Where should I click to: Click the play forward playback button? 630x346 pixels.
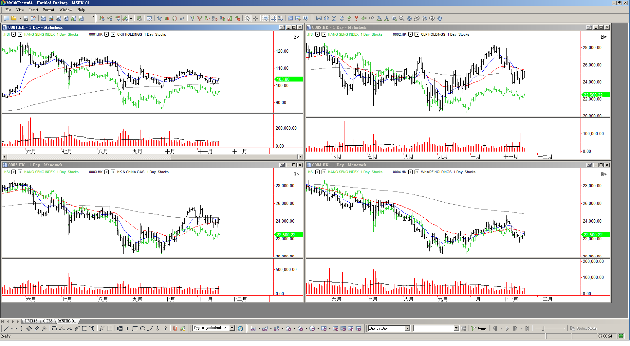[507, 328]
